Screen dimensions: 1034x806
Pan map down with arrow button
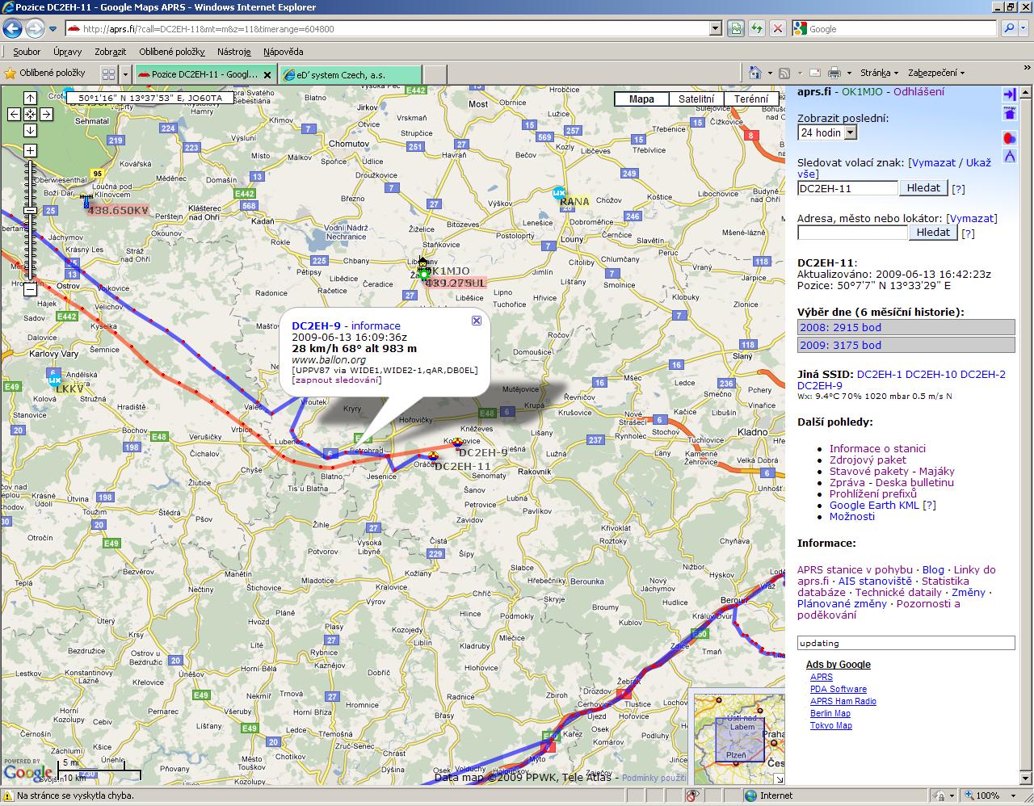tap(30, 130)
